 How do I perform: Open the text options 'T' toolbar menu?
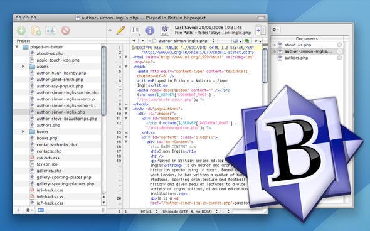tap(135, 30)
